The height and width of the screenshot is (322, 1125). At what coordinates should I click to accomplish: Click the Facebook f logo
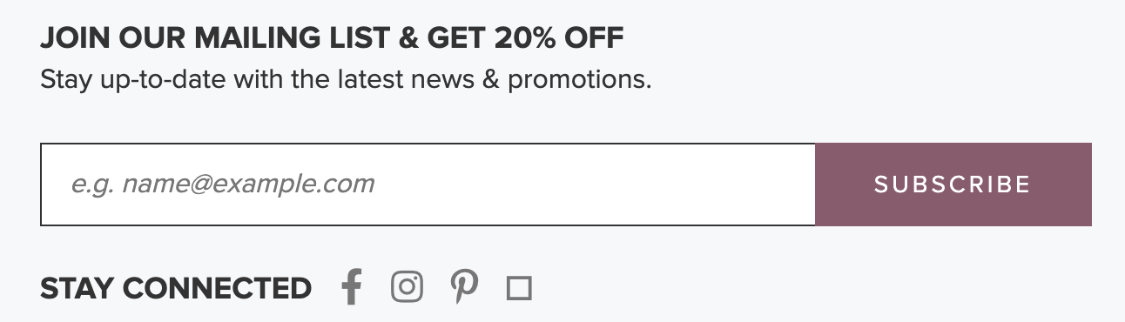click(351, 287)
